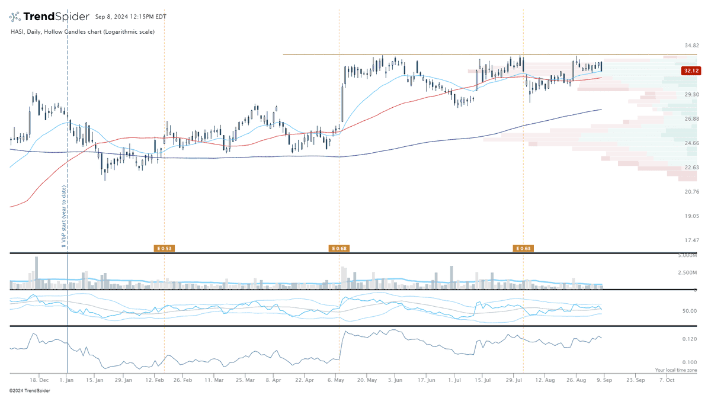Viewport: 711px width, 395px height.
Task: Click the 2.500M volume axis label
Action: (688, 272)
